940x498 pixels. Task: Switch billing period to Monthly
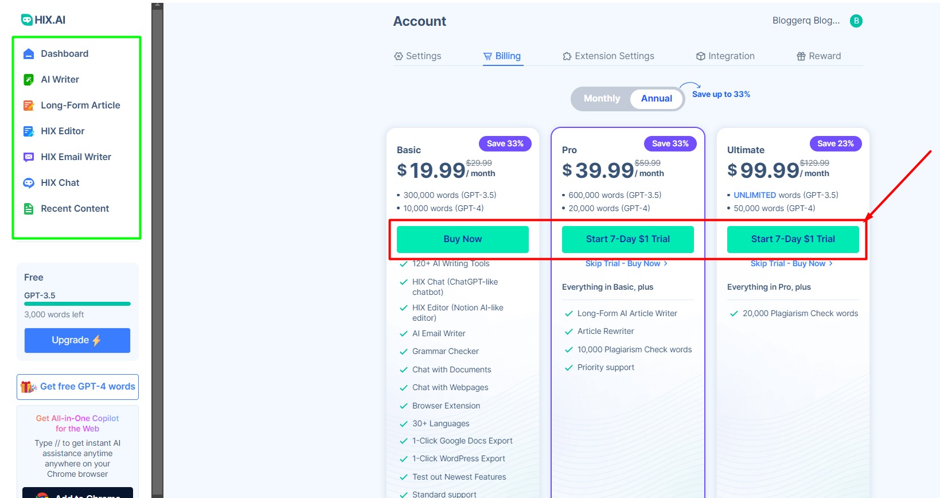[602, 99]
